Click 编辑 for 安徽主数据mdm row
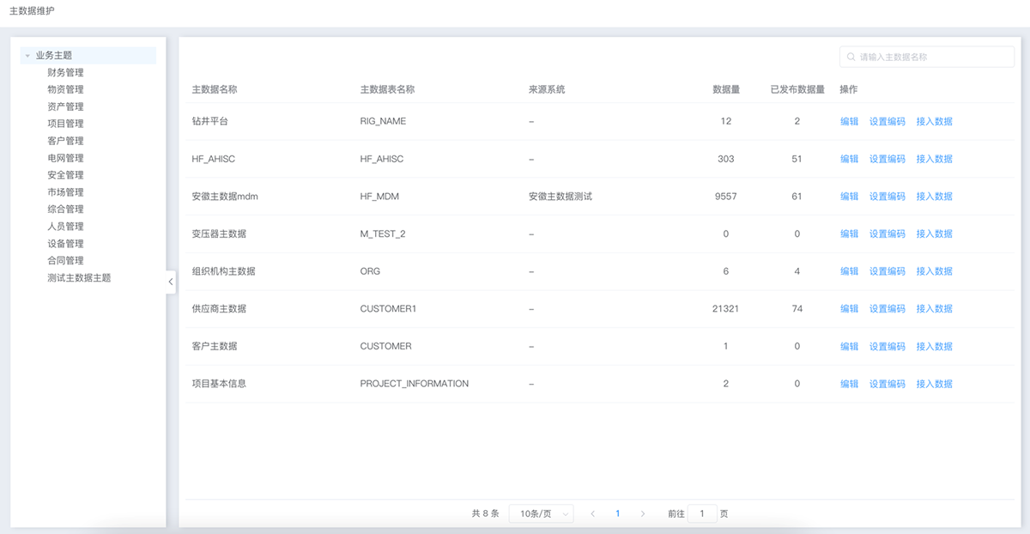This screenshot has height=534, width=1030. pyautogui.click(x=849, y=196)
